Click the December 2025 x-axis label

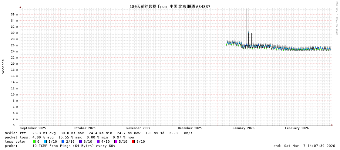pyautogui.click(x=190, y=128)
